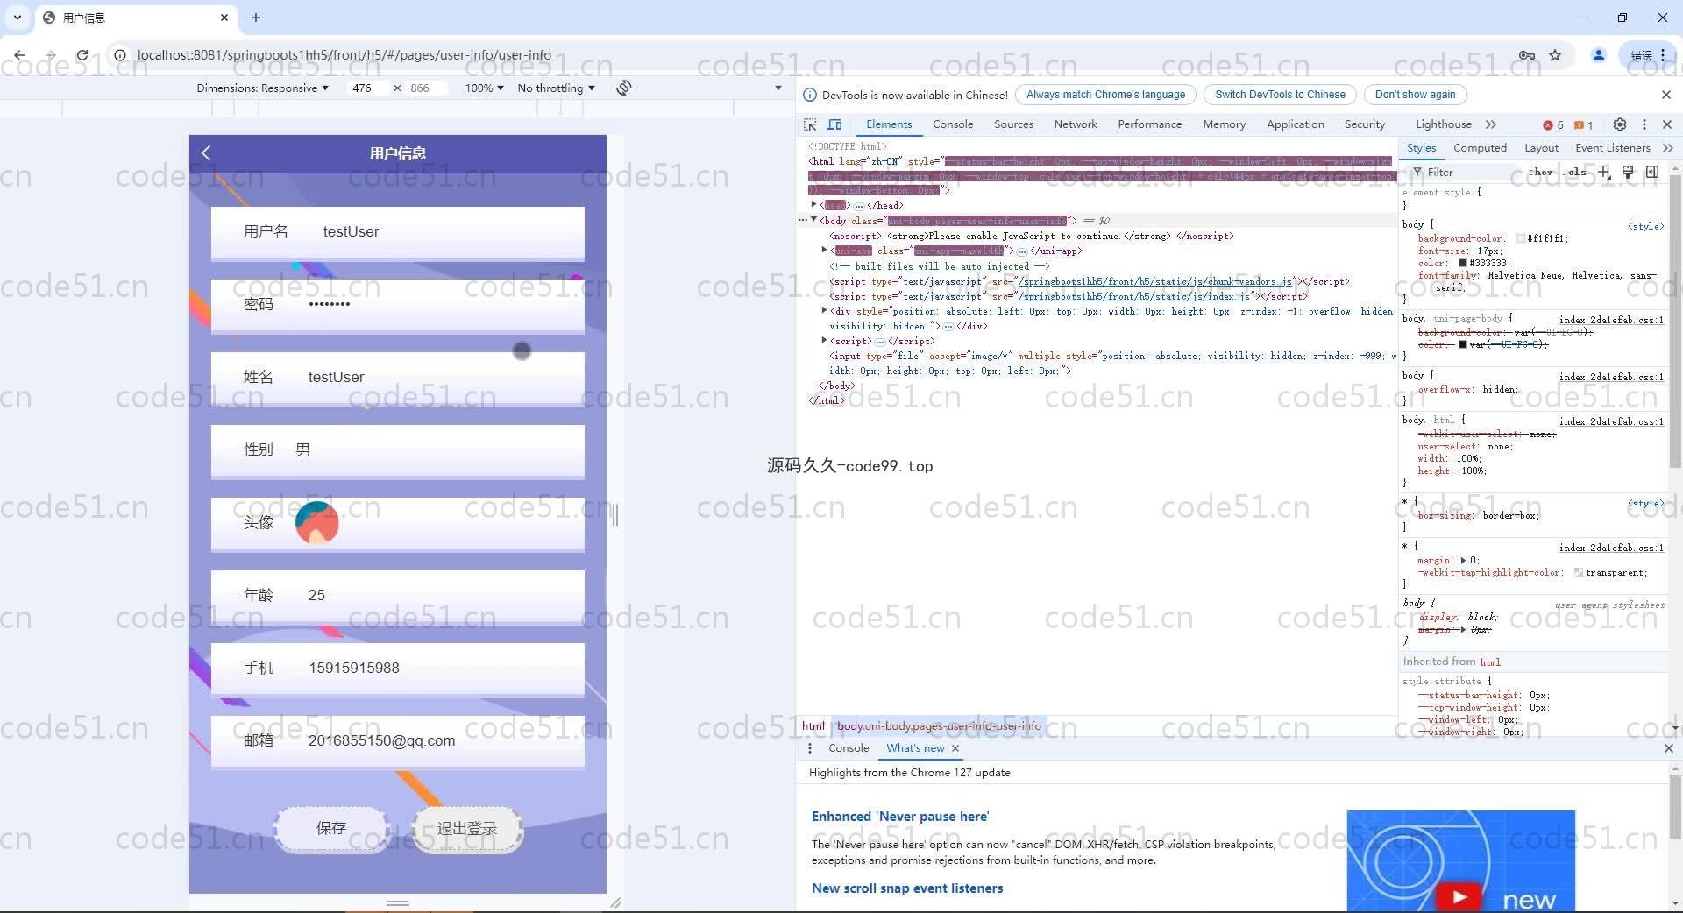Screen dimensions: 1683x913
Task: Close the What's new drawer tab
Action: (x=955, y=748)
